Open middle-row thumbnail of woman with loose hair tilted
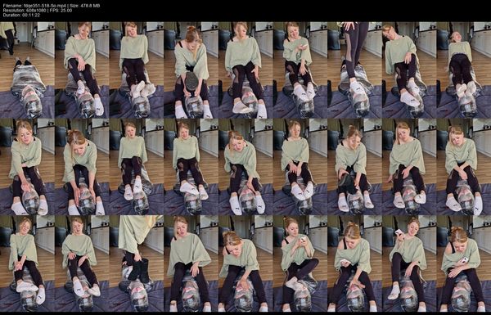This screenshot has width=491, height=315. coord(409,167)
